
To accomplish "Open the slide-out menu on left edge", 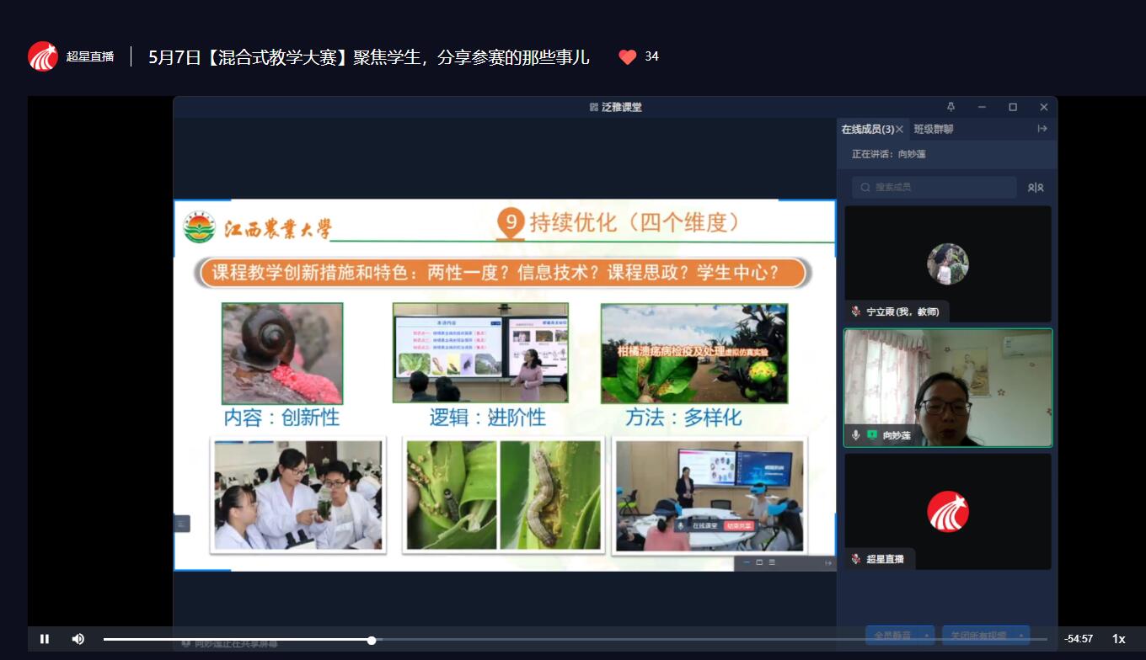I will 182,524.
